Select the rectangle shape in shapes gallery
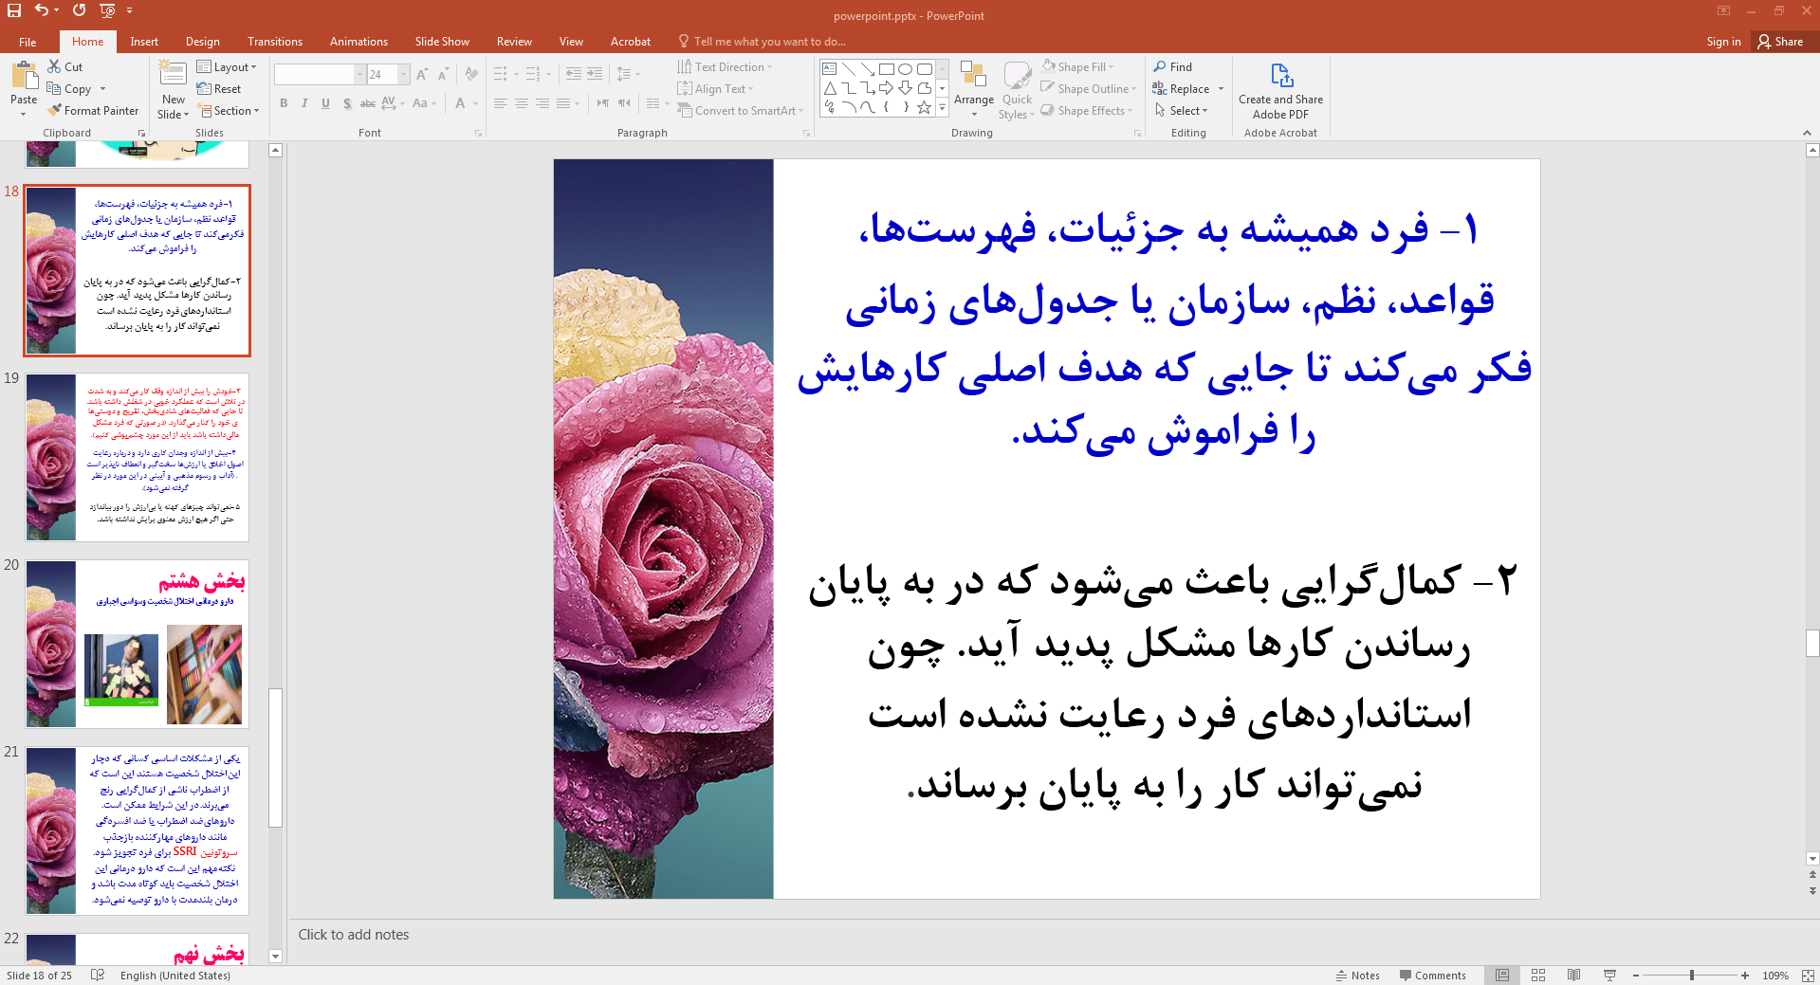The height and width of the screenshot is (985, 1820). pyautogui.click(x=887, y=69)
